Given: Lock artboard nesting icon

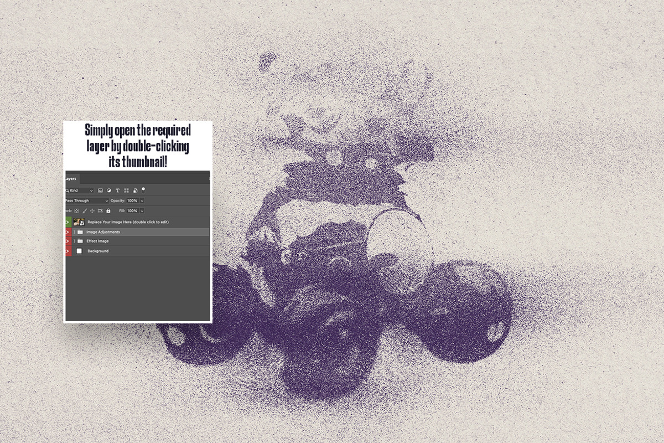Looking at the screenshot, I should [x=100, y=211].
